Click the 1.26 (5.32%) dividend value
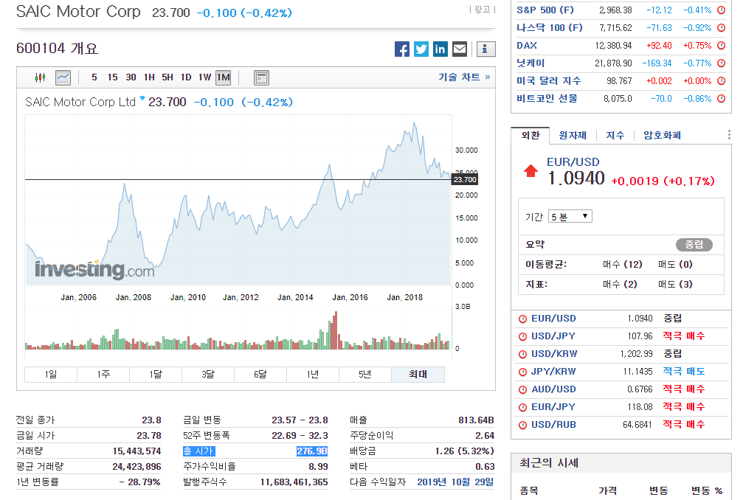 click(x=464, y=451)
